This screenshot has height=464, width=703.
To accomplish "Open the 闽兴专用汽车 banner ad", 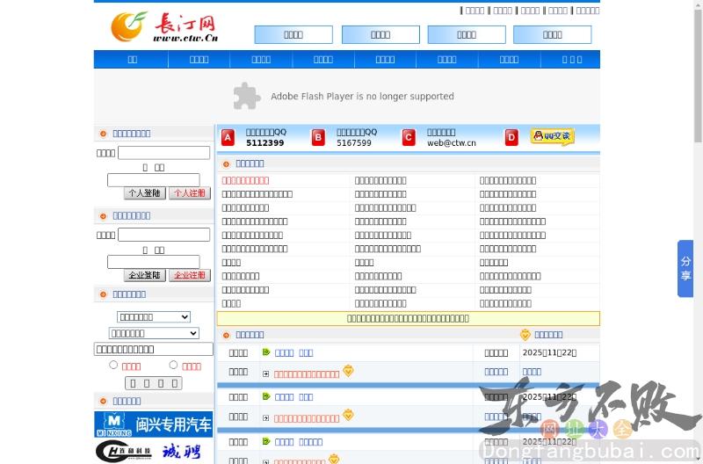I will tap(153, 424).
